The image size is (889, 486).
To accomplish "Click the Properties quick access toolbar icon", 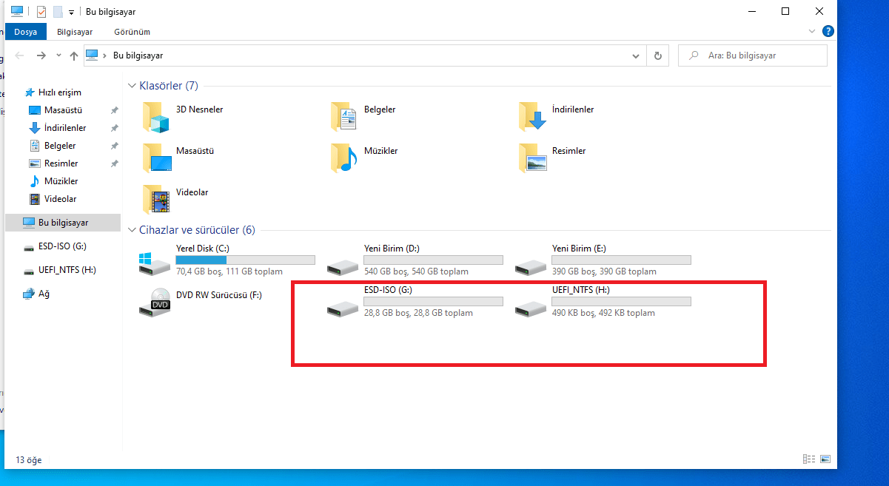I will pos(41,12).
